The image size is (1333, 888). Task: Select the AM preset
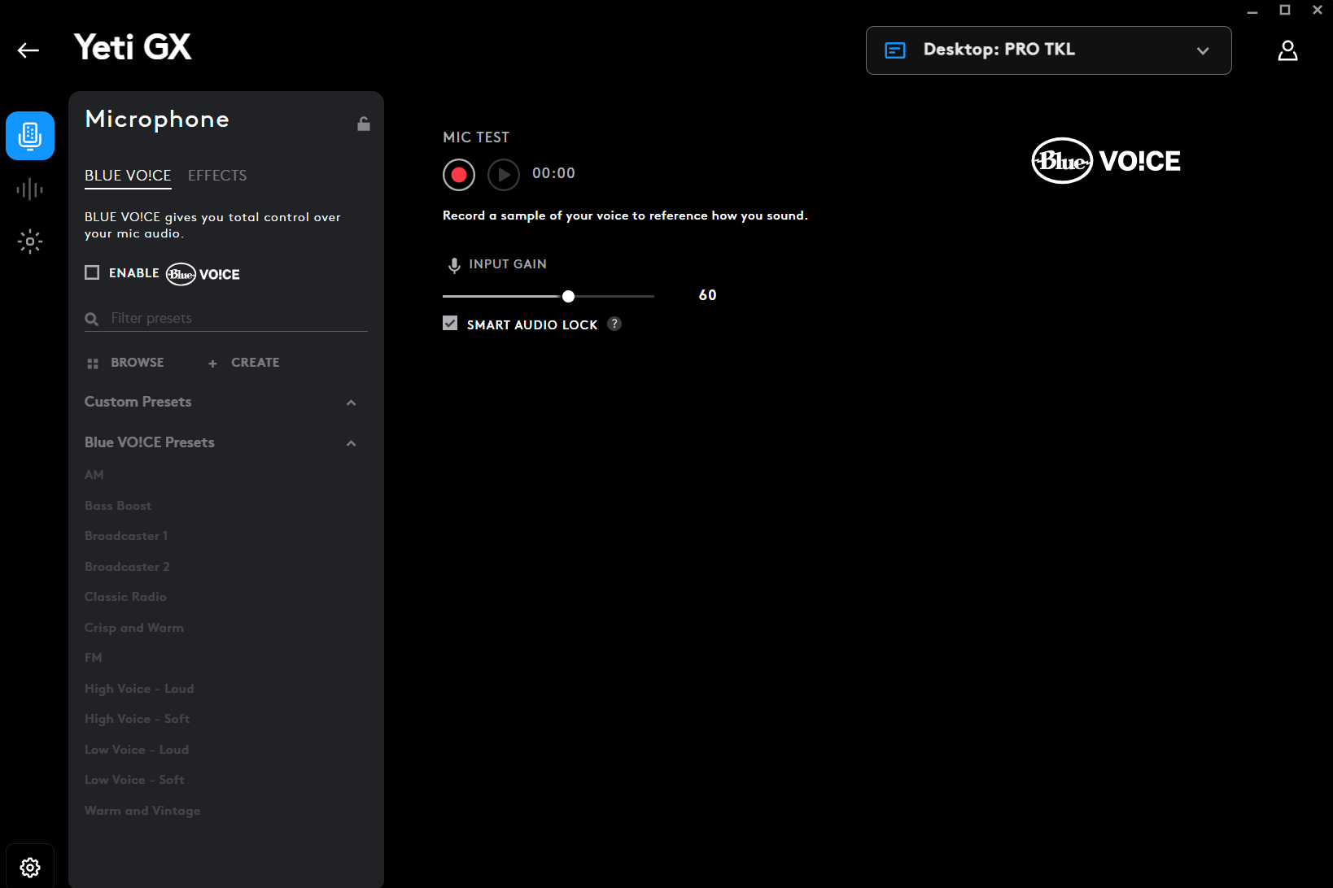click(94, 475)
